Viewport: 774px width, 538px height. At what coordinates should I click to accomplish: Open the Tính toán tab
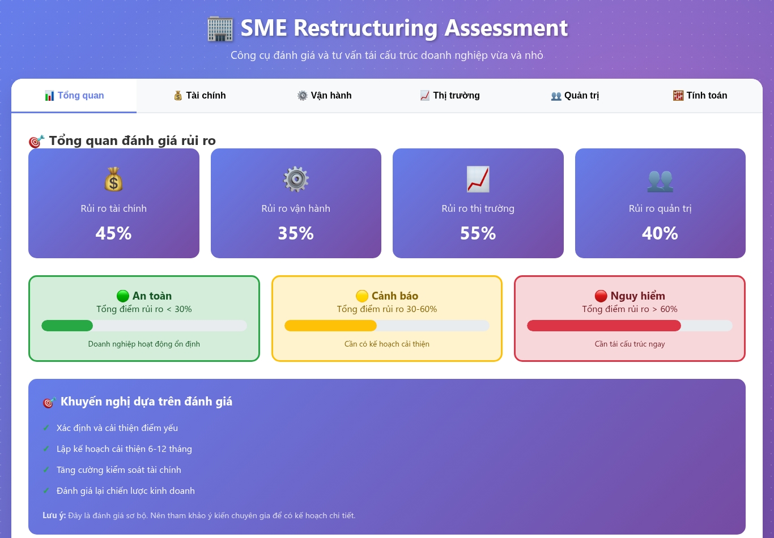pyautogui.click(x=700, y=96)
